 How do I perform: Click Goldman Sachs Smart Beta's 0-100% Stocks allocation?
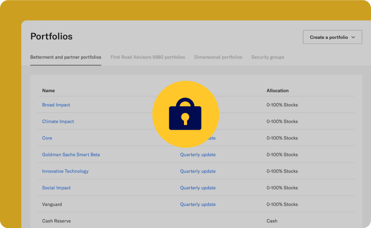(x=282, y=154)
